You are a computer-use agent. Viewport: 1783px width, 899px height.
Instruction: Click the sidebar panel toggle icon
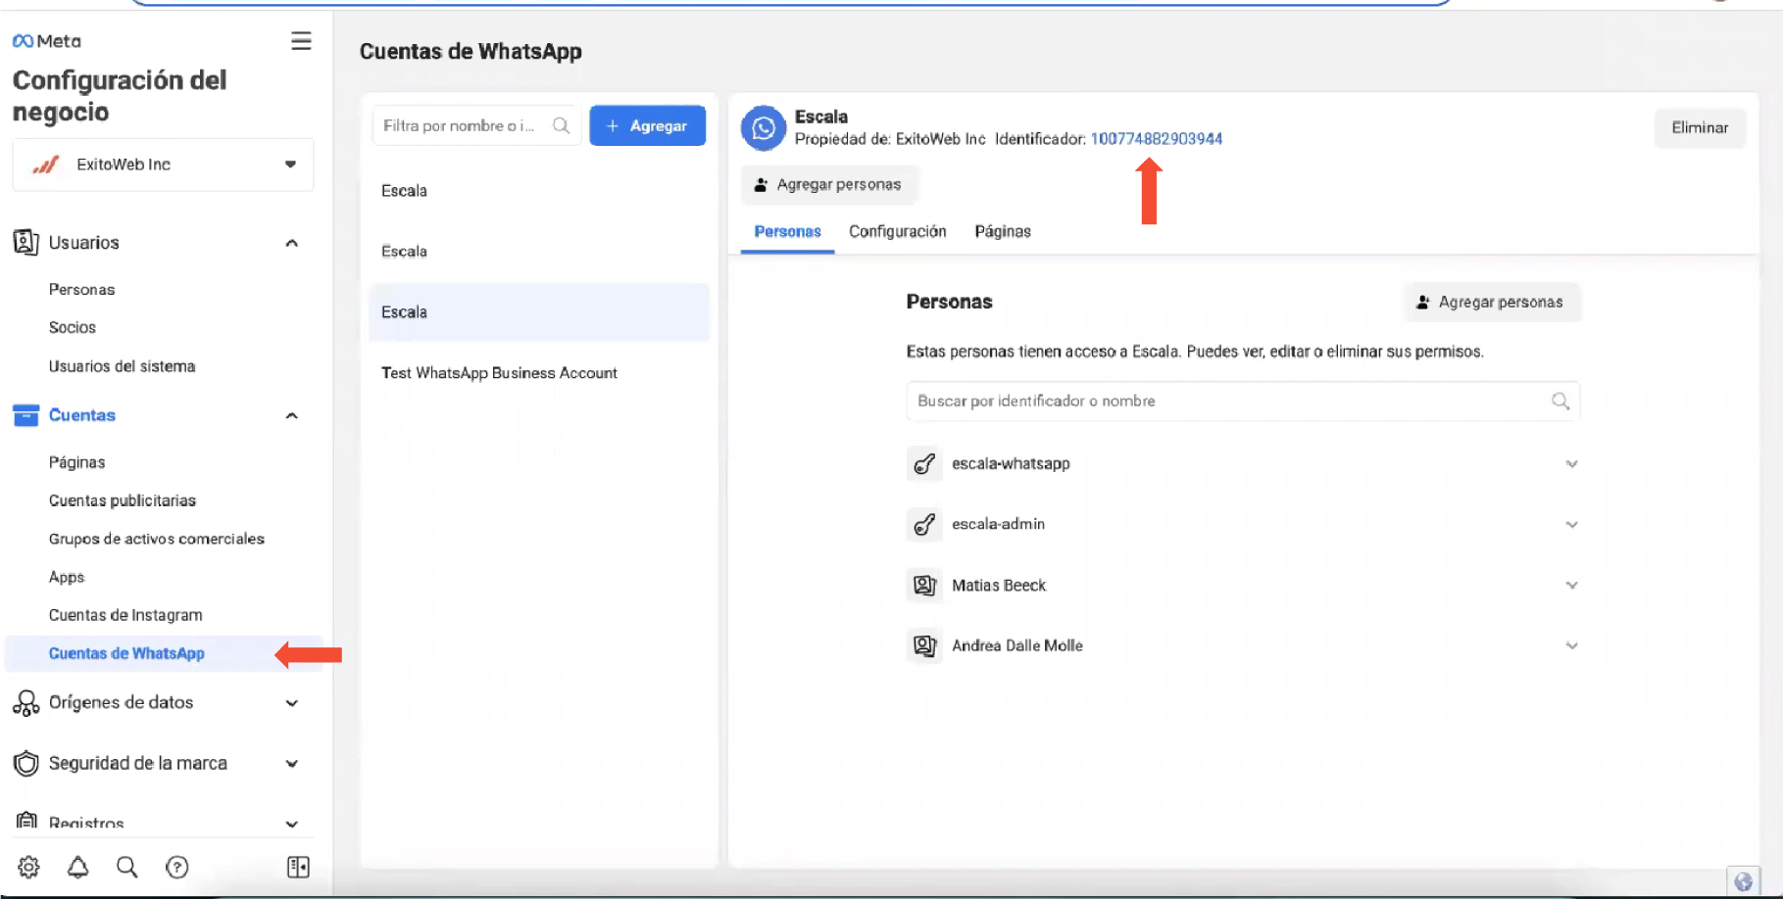click(x=298, y=867)
